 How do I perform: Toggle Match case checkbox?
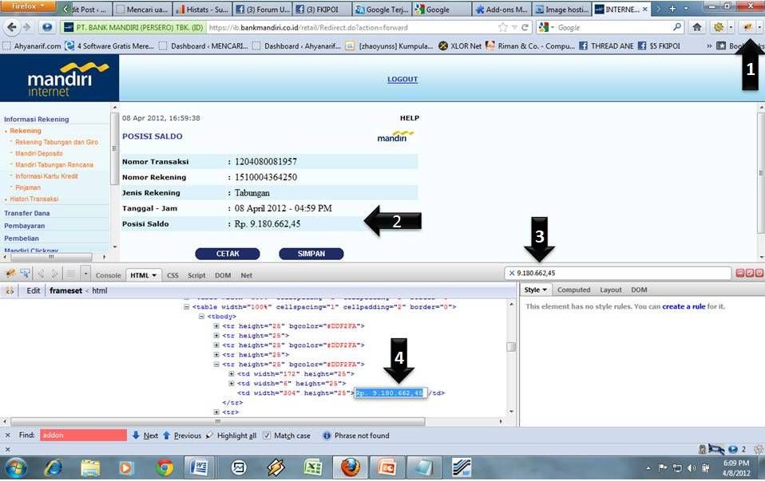[267, 436]
